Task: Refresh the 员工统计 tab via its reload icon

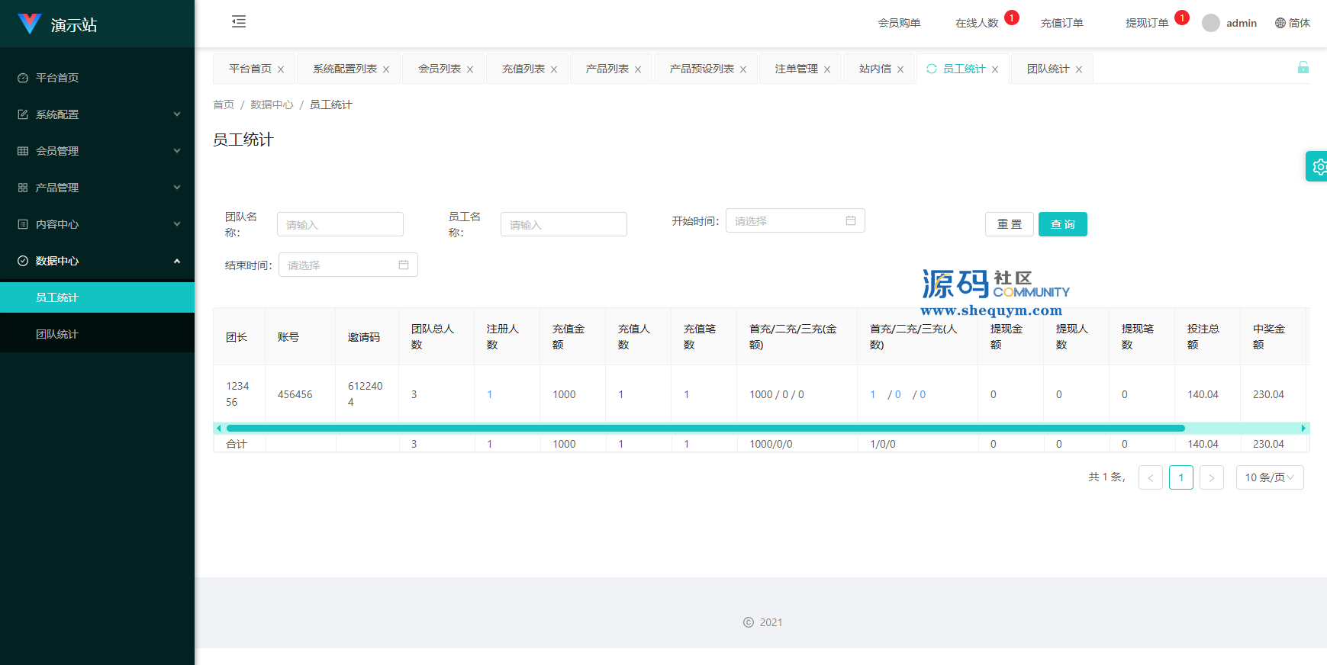Action: pyautogui.click(x=932, y=69)
